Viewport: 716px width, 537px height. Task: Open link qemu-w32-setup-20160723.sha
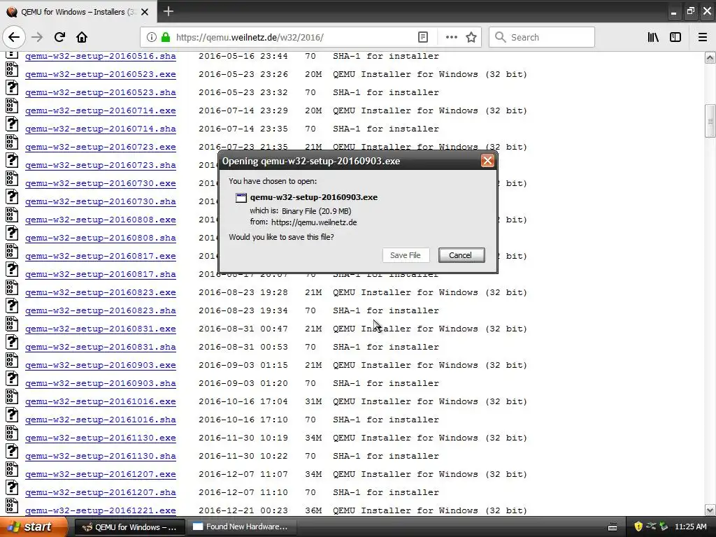(101, 165)
